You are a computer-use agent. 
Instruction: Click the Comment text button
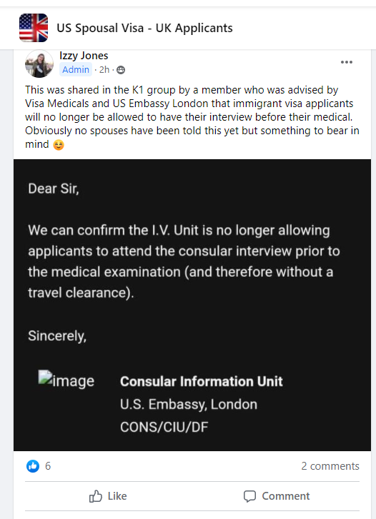coord(285,496)
